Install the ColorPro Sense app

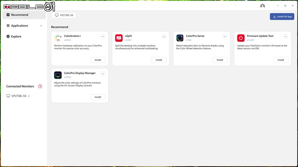[220, 60]
